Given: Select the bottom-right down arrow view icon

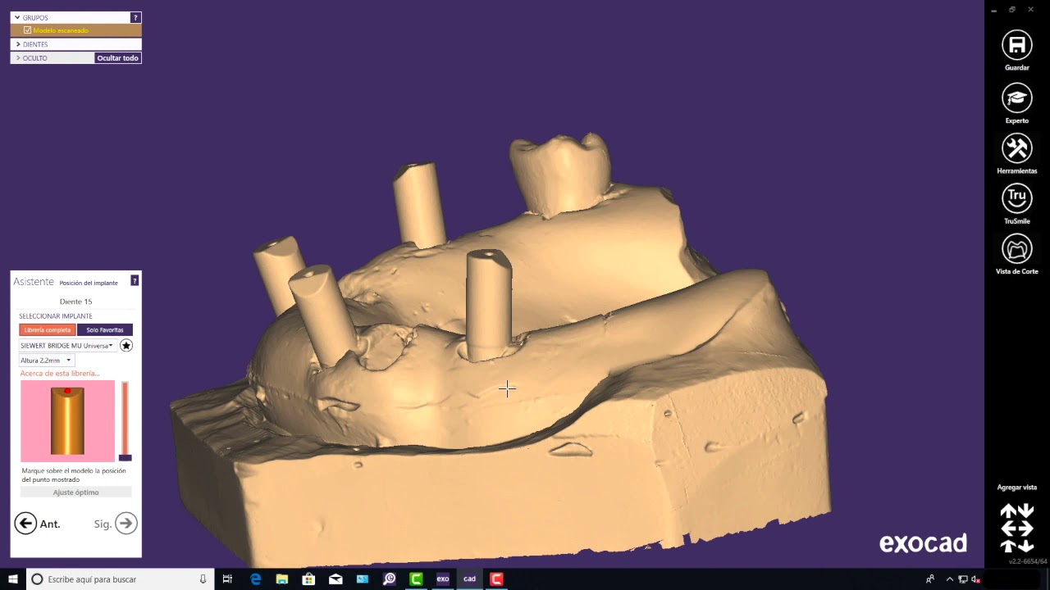Looking at the screenshot, I should click(1025, 546).
